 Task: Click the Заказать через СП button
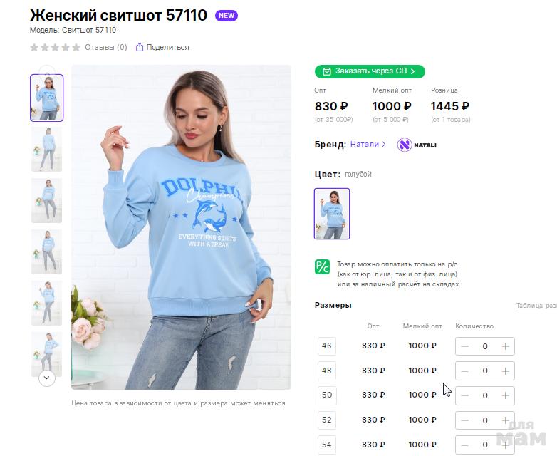(370, 71)
